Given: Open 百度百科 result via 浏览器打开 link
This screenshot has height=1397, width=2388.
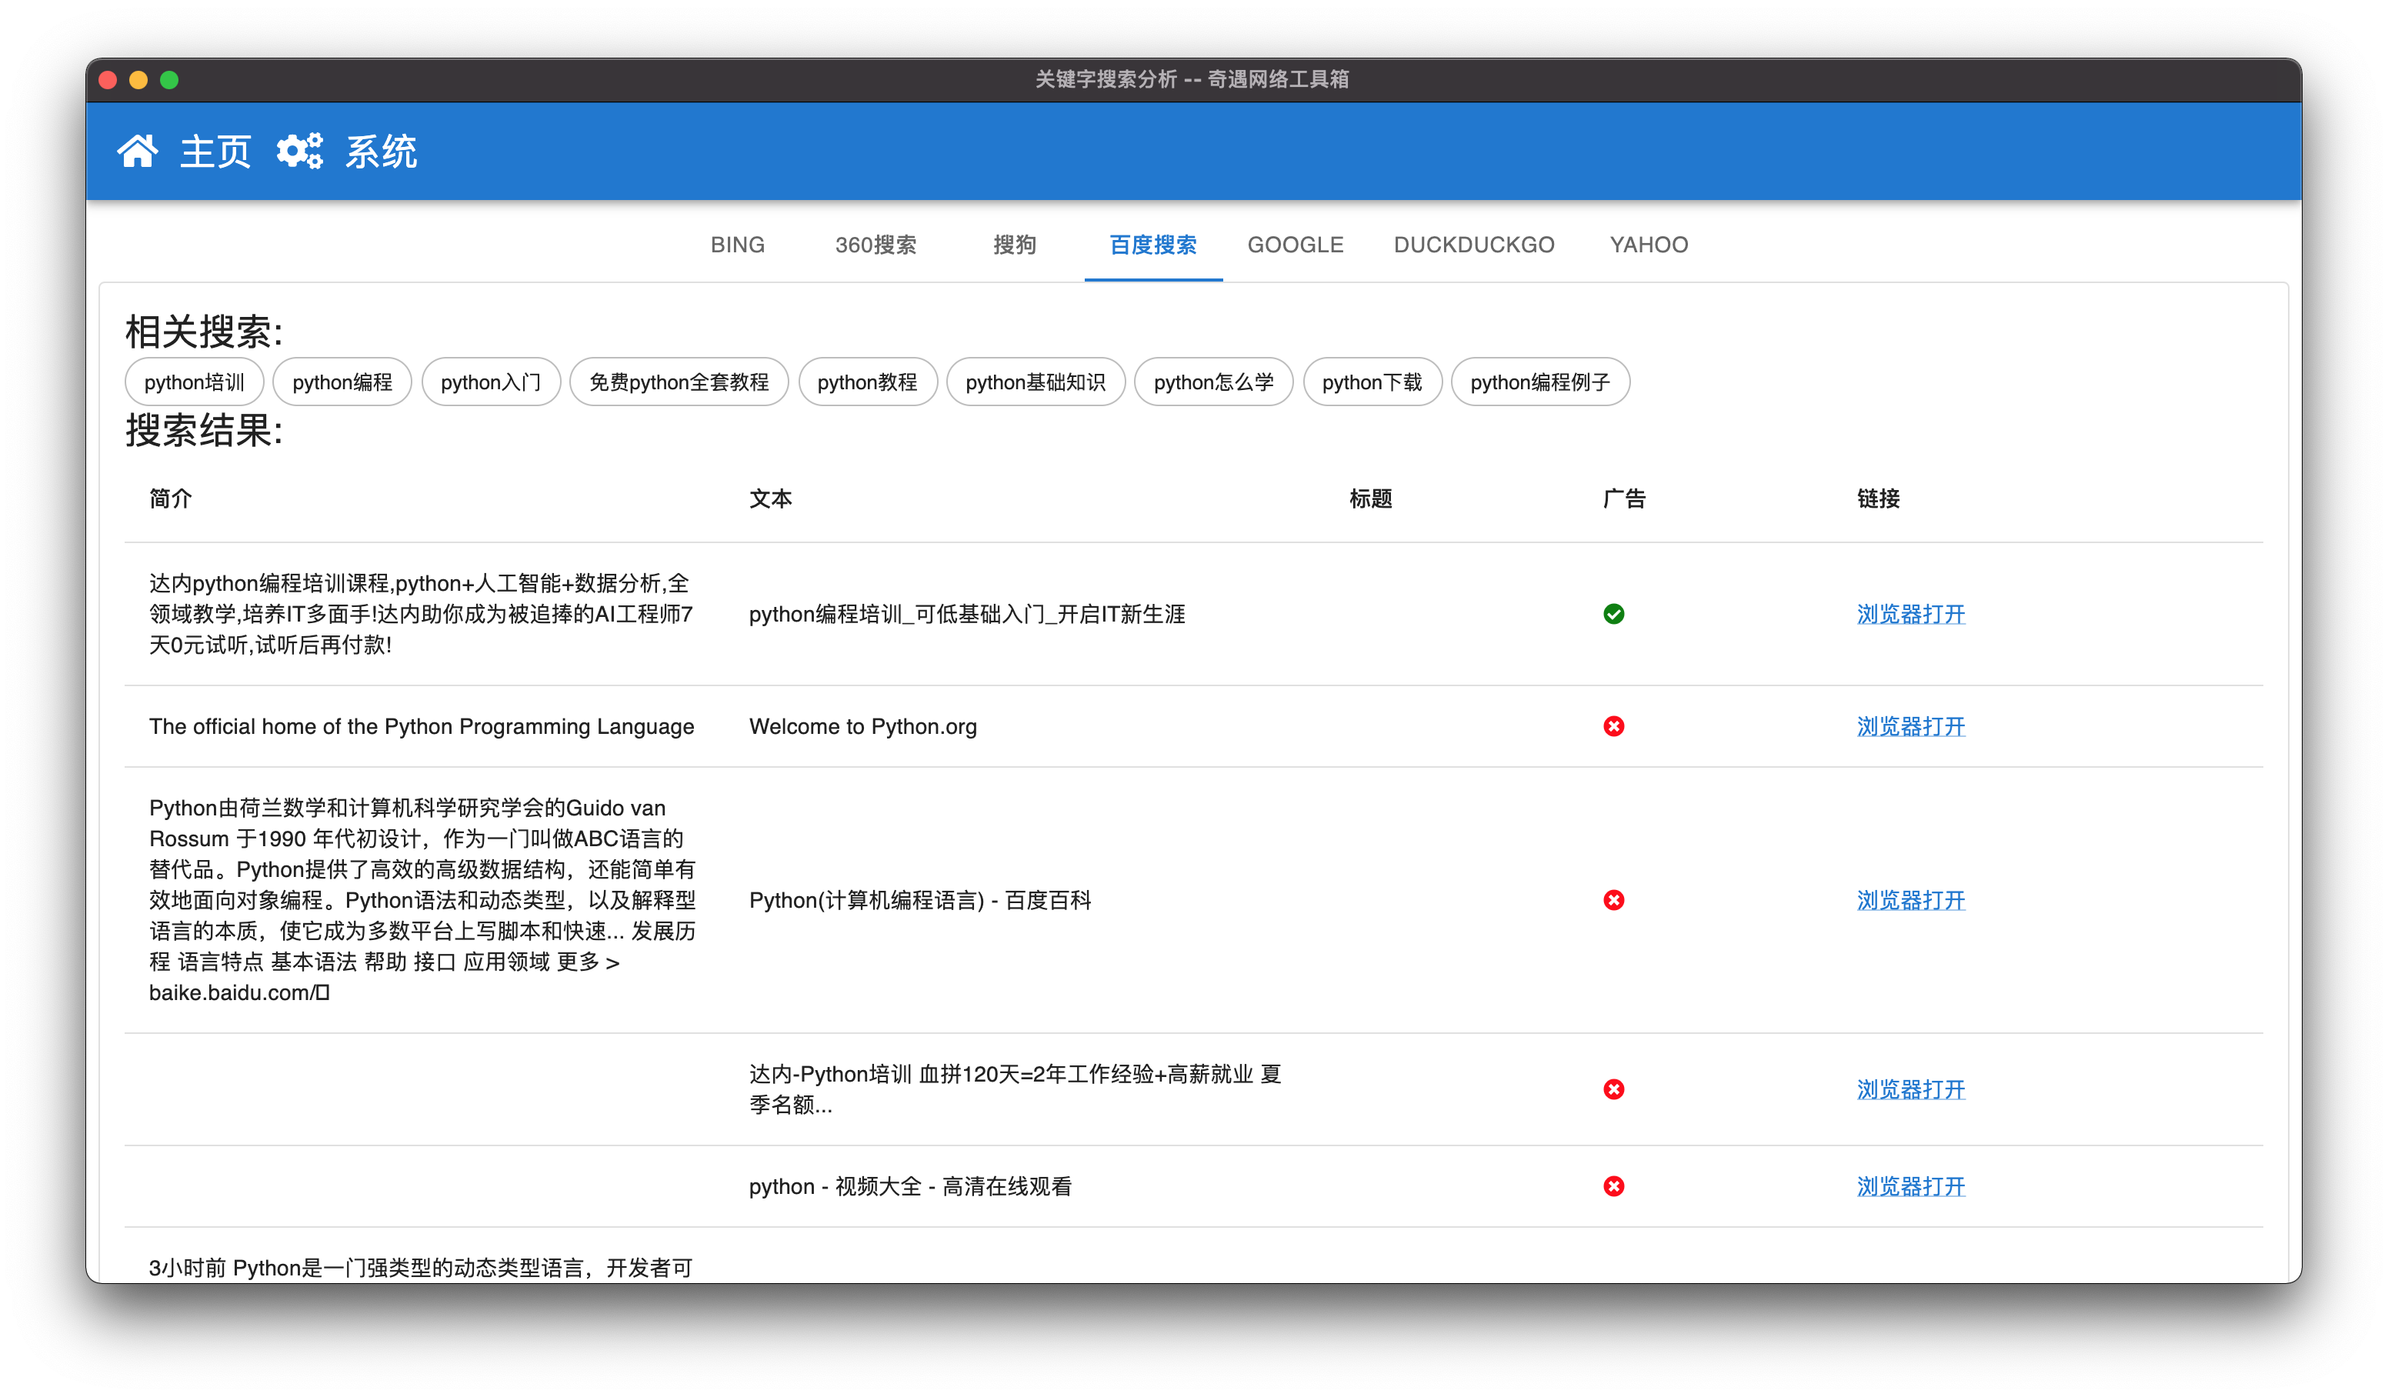Looking at the screenshot, I should coord(1909,900).
